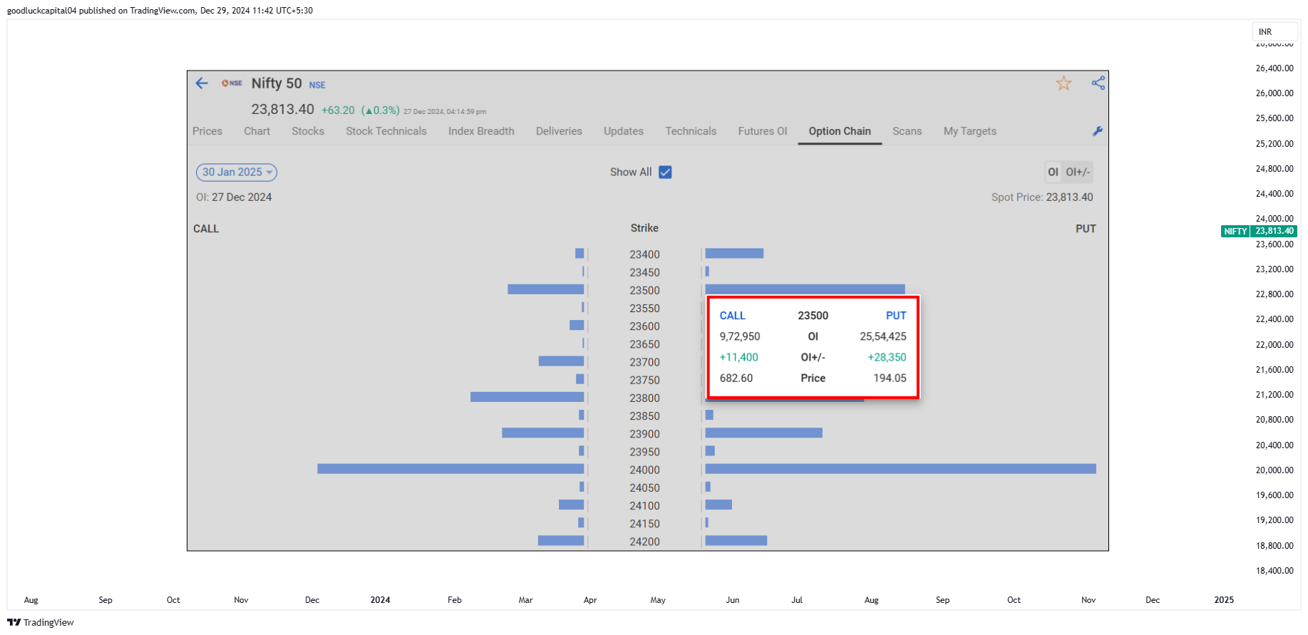Click the call price 682.60

click(x=736, y=378)
